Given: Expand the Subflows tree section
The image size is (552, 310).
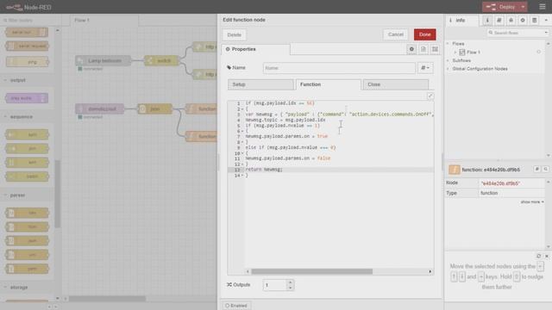Looking at the screenshot, I should point(448,60).
